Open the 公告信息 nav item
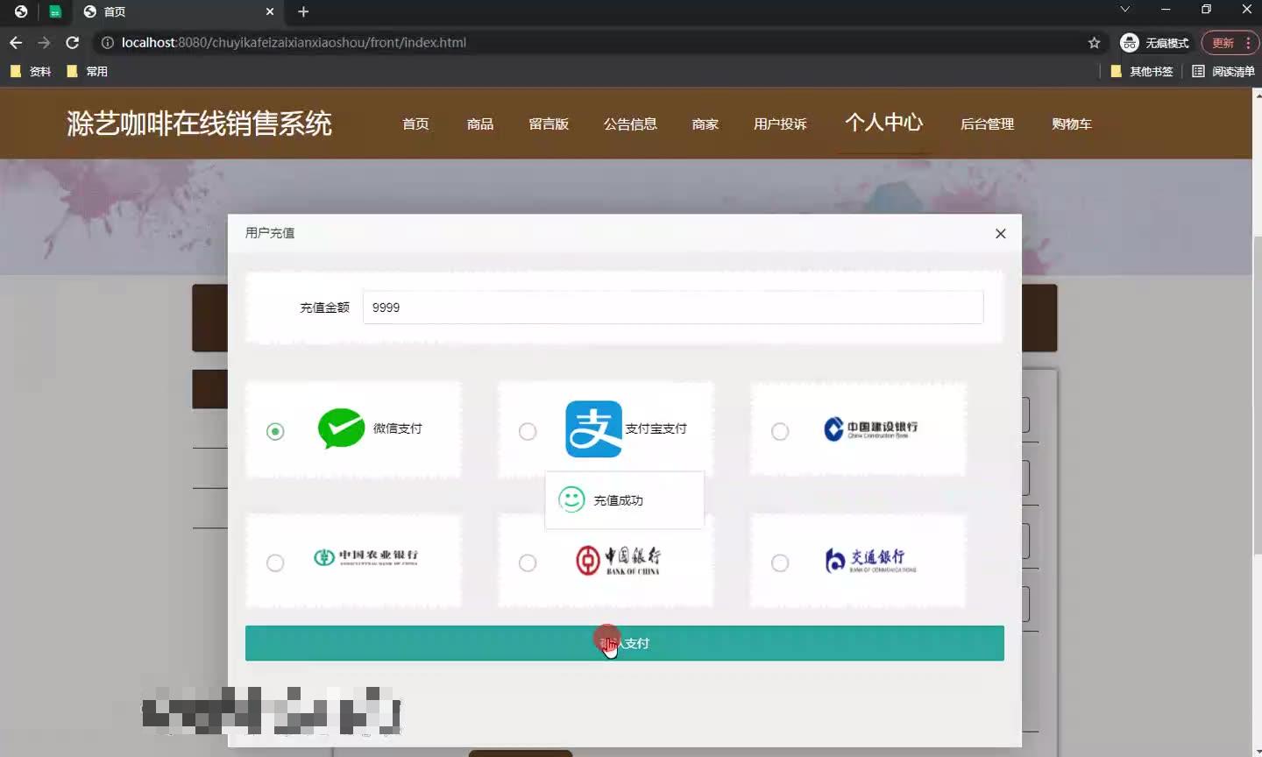Image resolution: width=1262 pixels, height=757 pixels. click(630, 124)
